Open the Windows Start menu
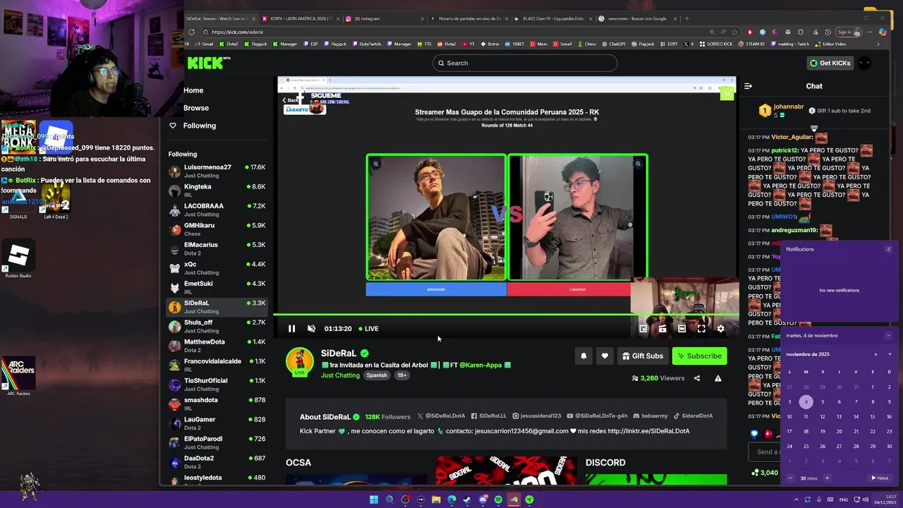The height and width of the screenshot is (508, 903). (374, 500)
